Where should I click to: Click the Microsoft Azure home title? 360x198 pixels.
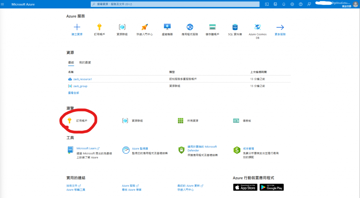(23, 4)
